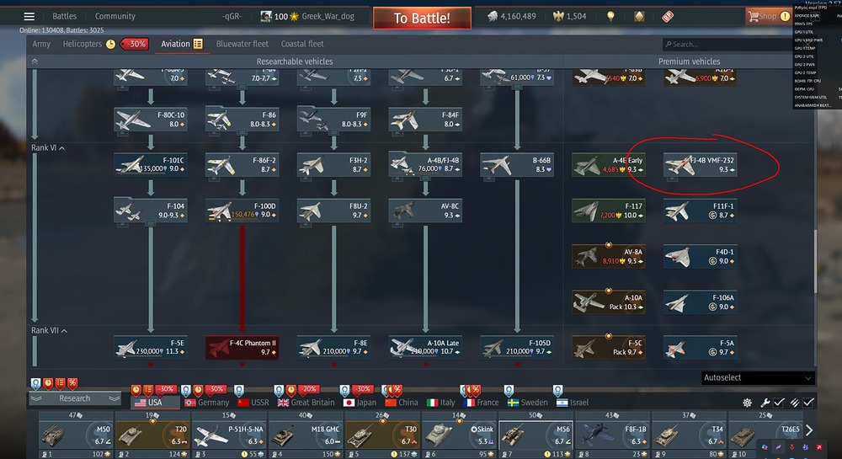842x459 pixels.
Task: Select the FJ-4B VMF-232 premium jet
Action: pos(701,165)
